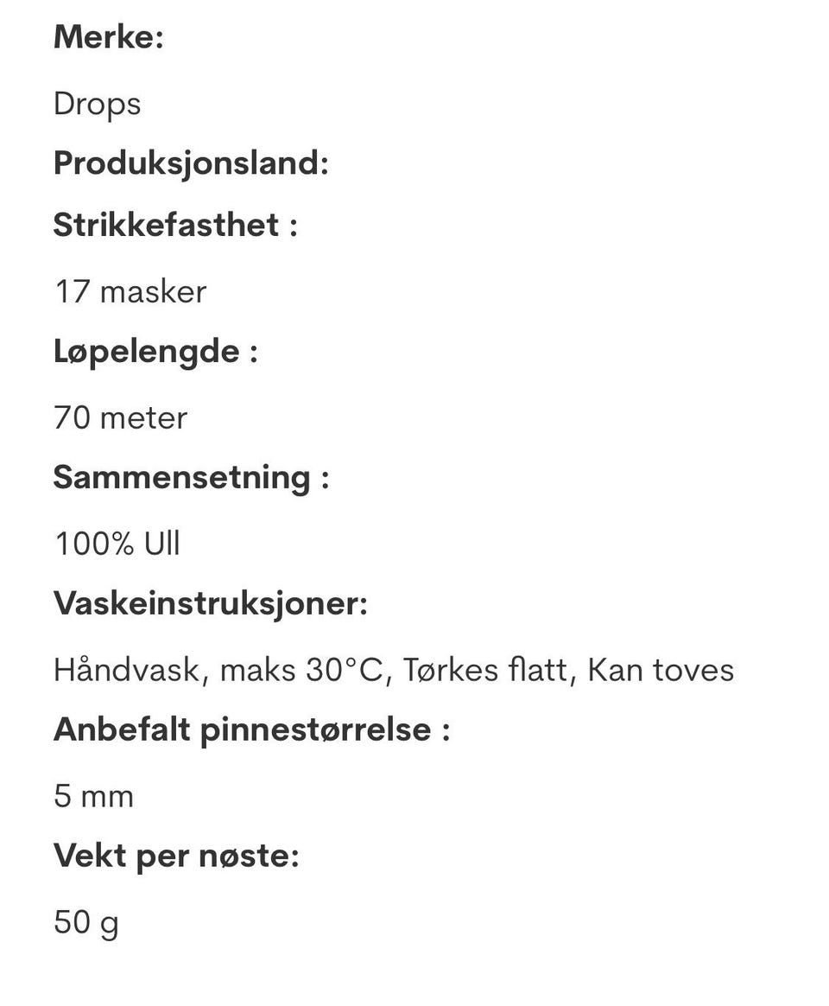Select the 50 g value

click(86, 922)
